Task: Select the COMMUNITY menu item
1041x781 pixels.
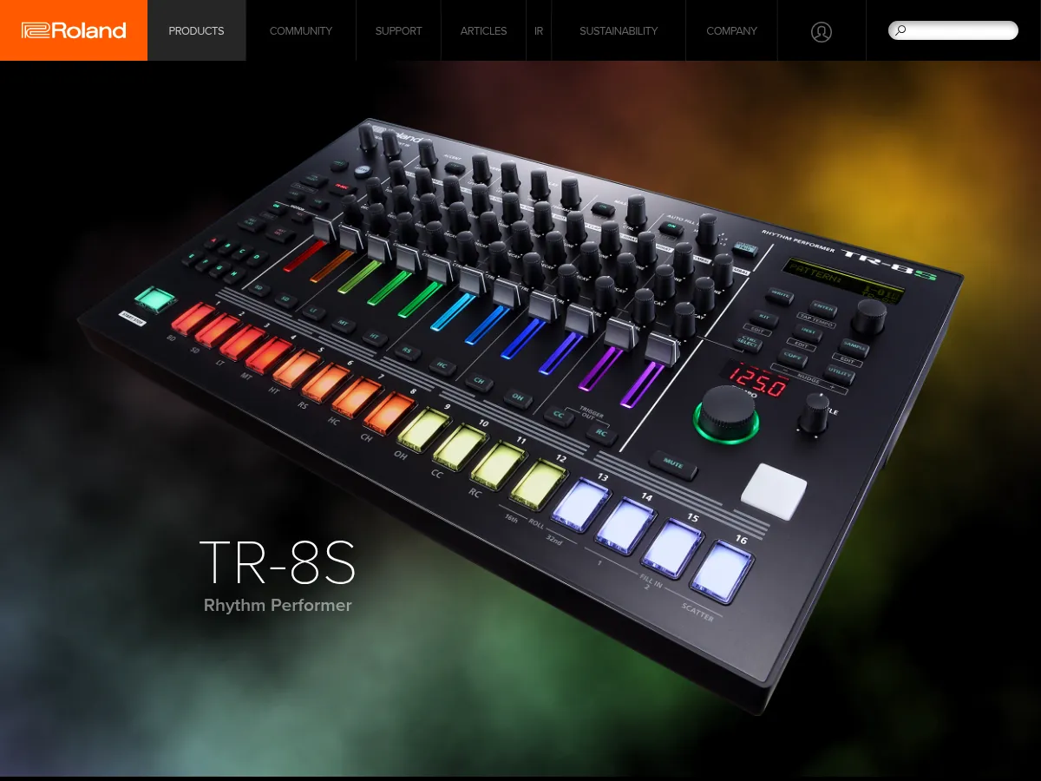Action: (300, 30)
